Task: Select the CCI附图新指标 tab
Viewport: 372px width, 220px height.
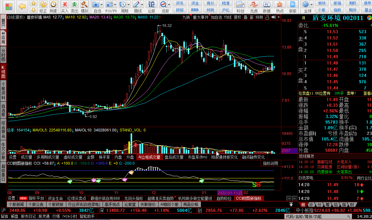Action: [249, 198]
